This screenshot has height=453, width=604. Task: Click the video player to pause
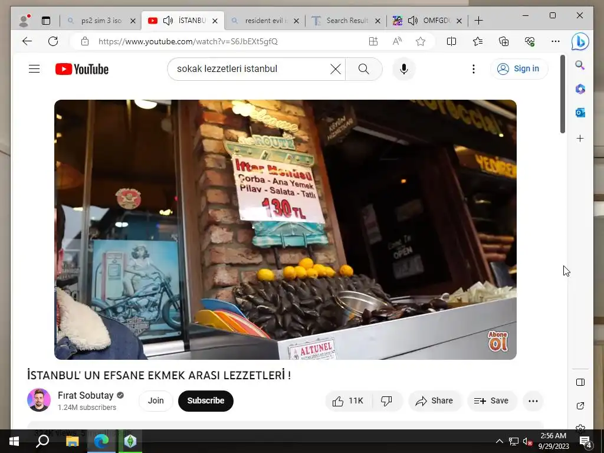(285, 229)
